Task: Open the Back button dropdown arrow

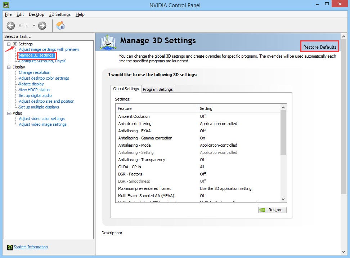Action: pyautogui.click(x=34, y=26)
